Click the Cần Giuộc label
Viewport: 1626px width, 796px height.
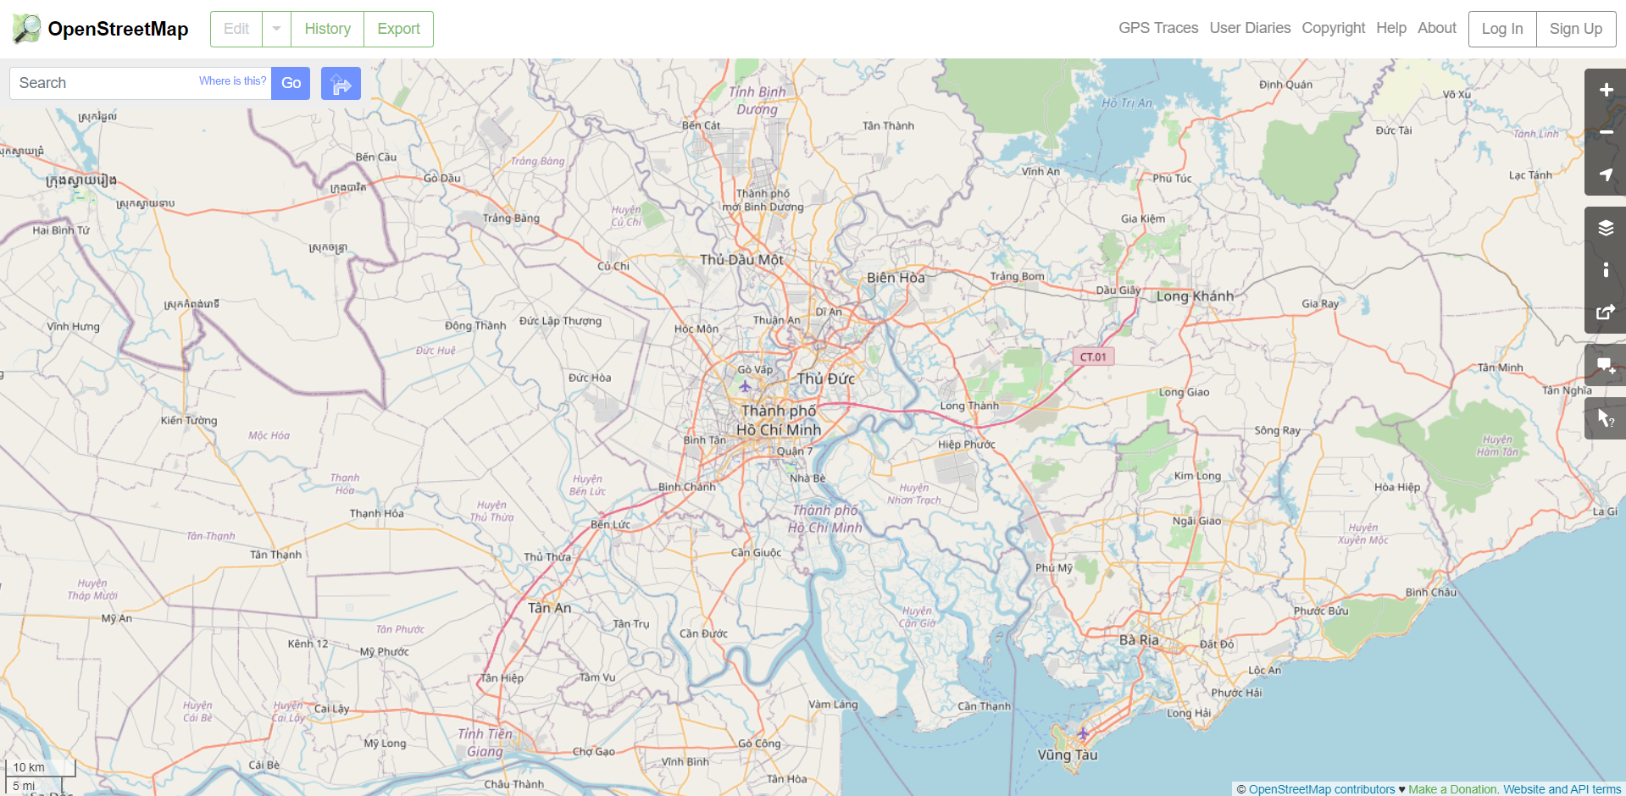[756, 552]
